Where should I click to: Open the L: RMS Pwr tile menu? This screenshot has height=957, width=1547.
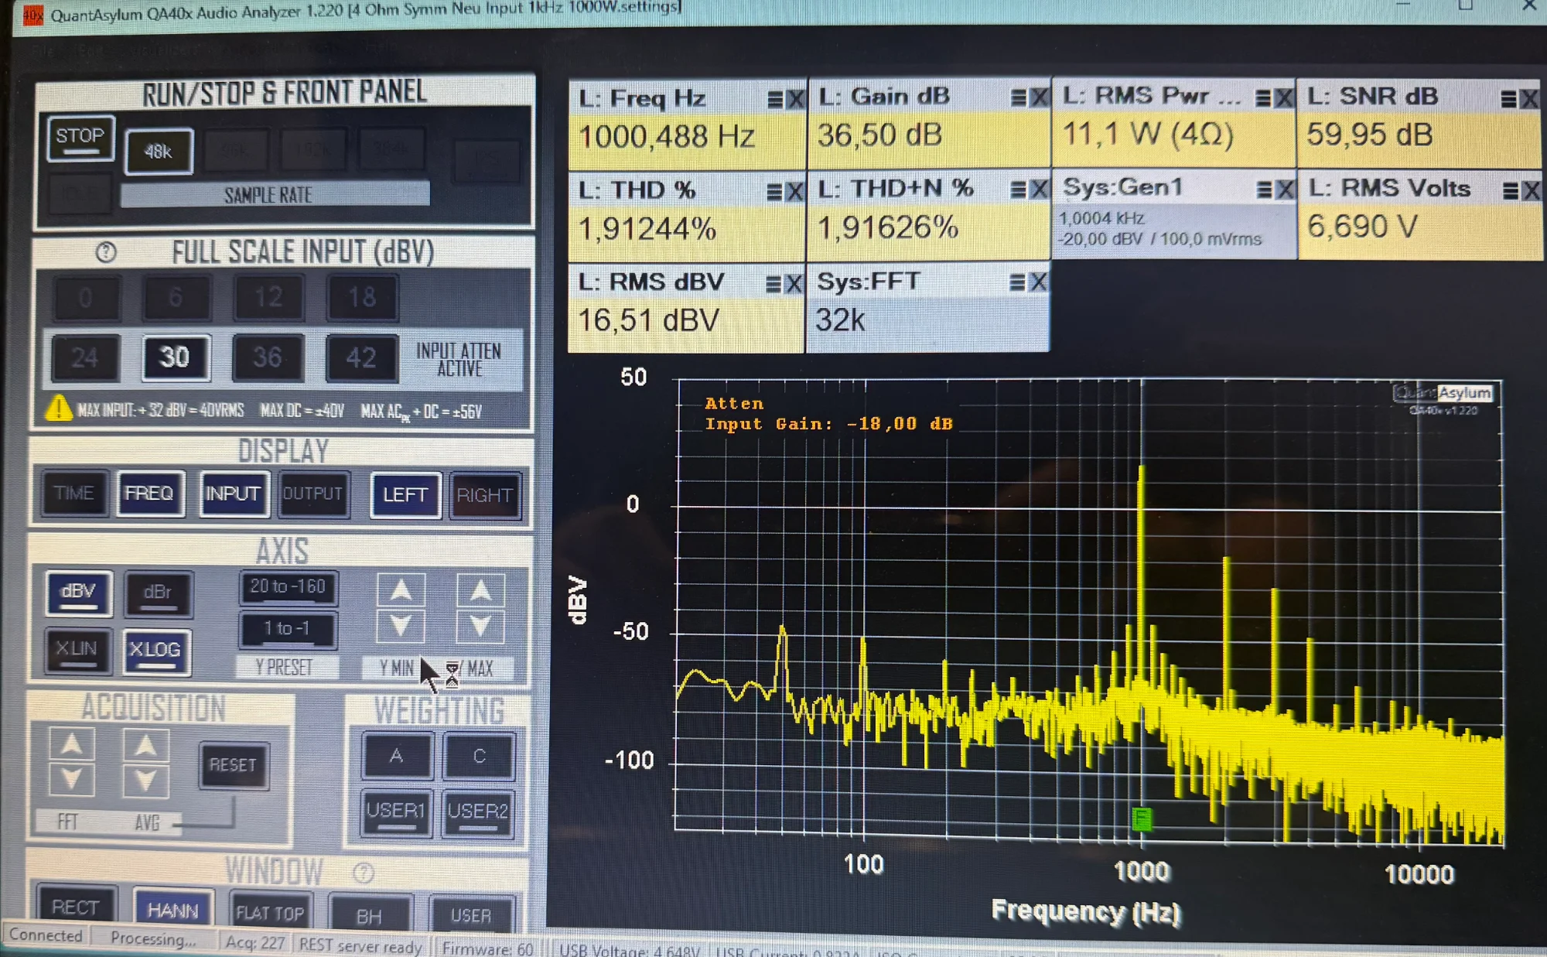(x=1263, y=98)
